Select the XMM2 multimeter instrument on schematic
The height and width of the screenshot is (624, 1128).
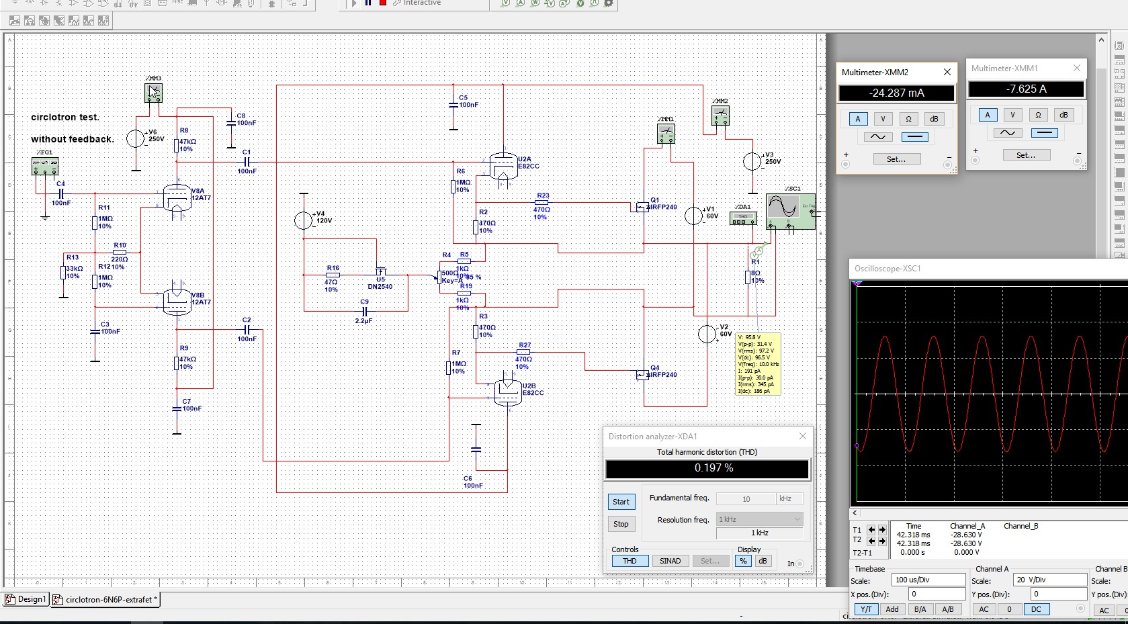click(x=720, y=116)
